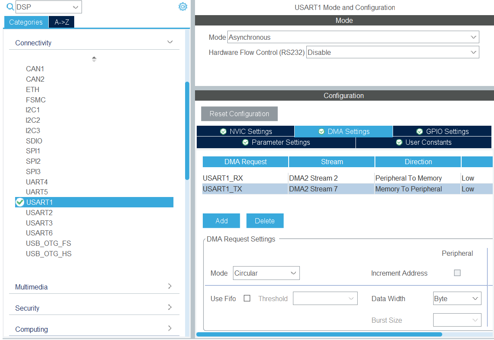The height and width of the screenshot is (340, 494).
Task: Open the Mode Asynchronous dropdown
Action: pos(353,37)
